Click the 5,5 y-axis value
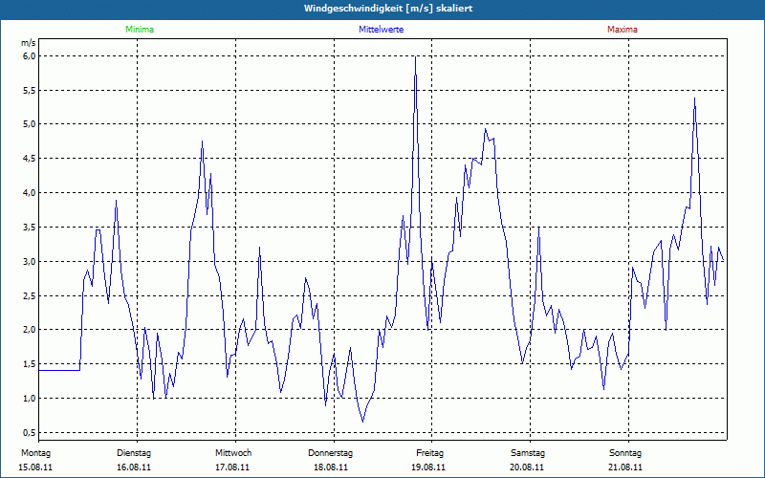 pyautogui.click(x=30, y=90)
